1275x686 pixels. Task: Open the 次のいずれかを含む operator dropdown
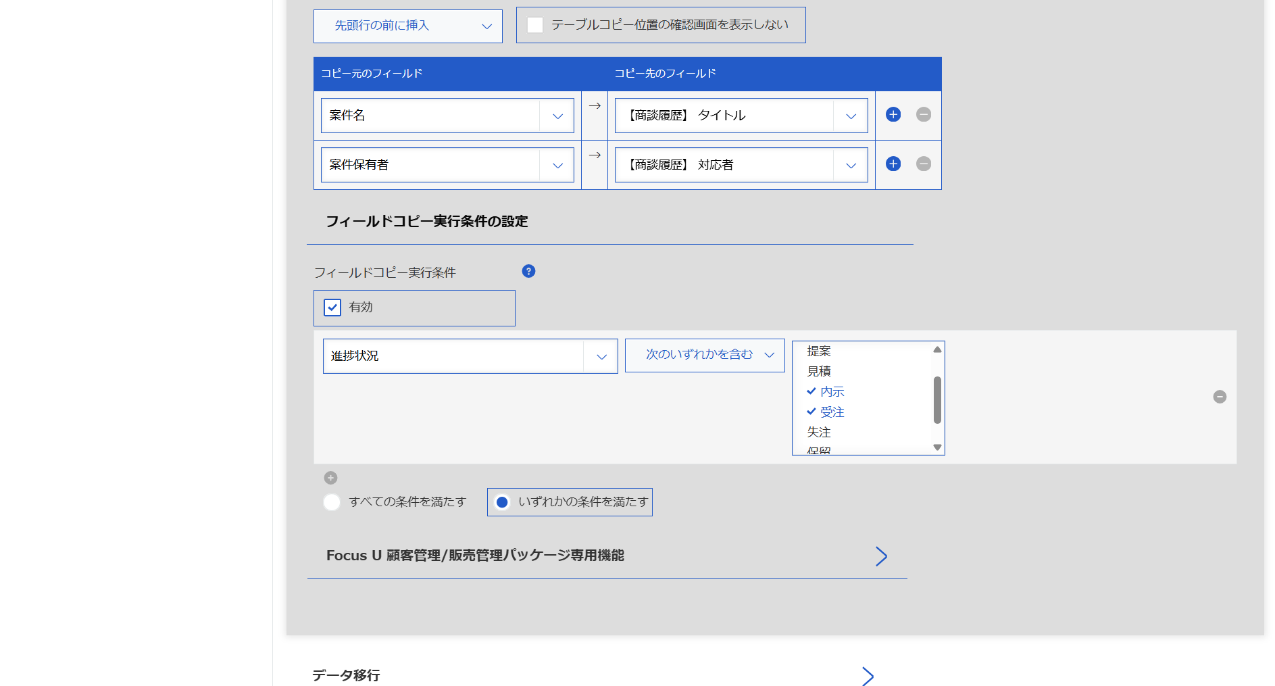[x=704, y=356]
